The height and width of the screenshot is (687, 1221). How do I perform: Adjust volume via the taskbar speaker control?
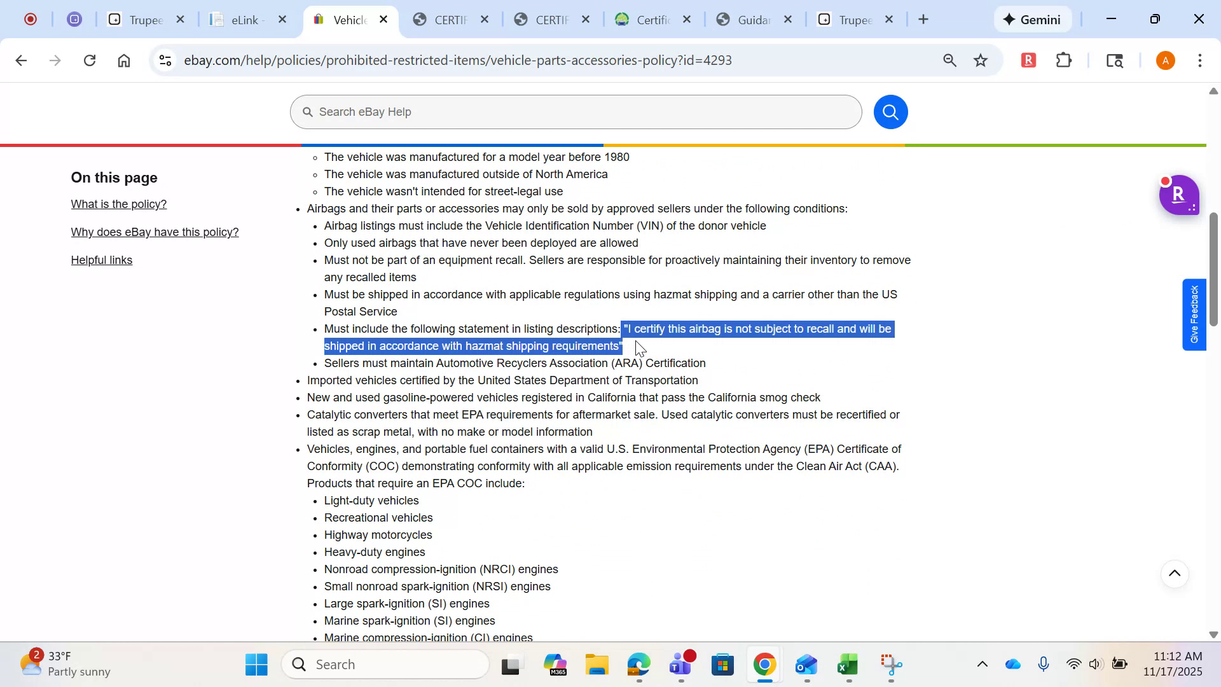click(x=1095, y=663)
